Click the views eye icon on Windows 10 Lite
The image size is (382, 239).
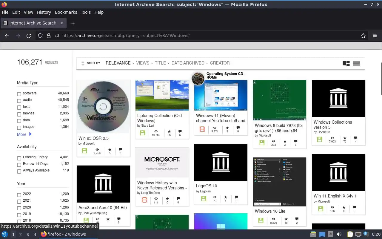point(273,219)
